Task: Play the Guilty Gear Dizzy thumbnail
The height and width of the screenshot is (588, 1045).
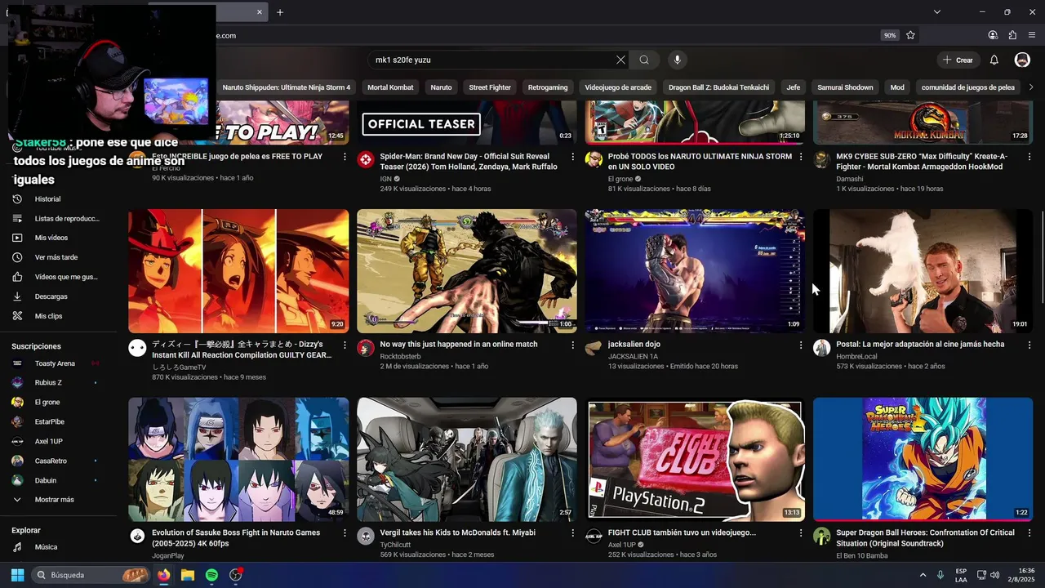Action: 238,271
